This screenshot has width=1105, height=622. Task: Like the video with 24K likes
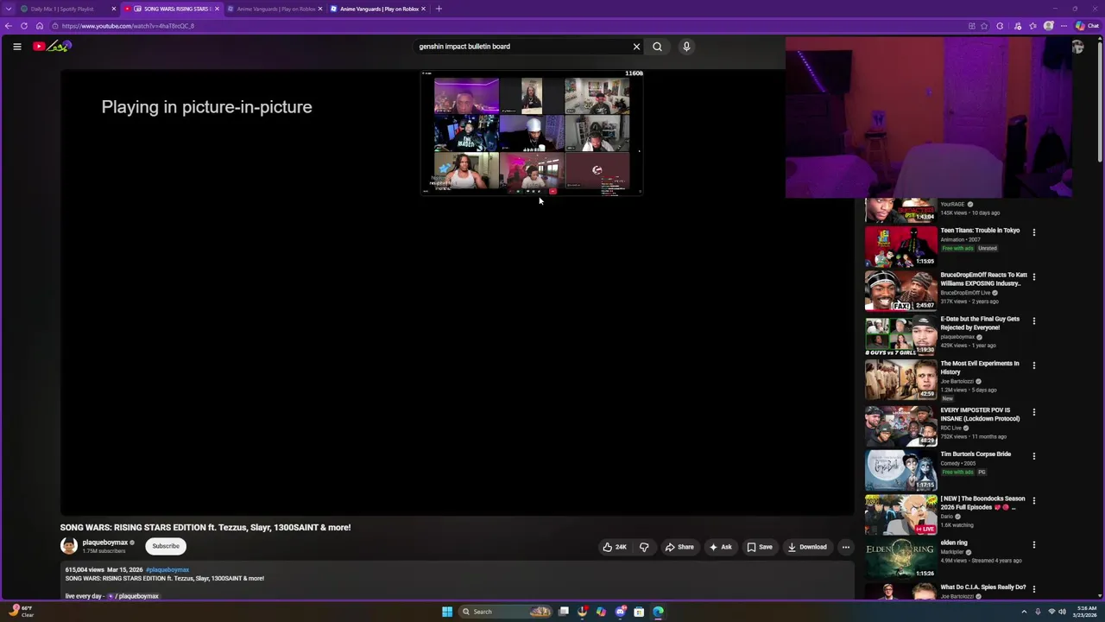pos(615,547)
